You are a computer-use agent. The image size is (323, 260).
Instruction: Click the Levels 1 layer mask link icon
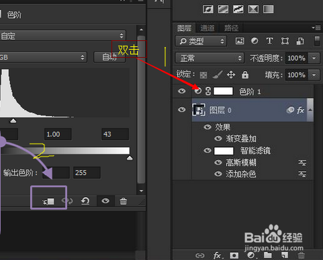[x=208, y=91]
